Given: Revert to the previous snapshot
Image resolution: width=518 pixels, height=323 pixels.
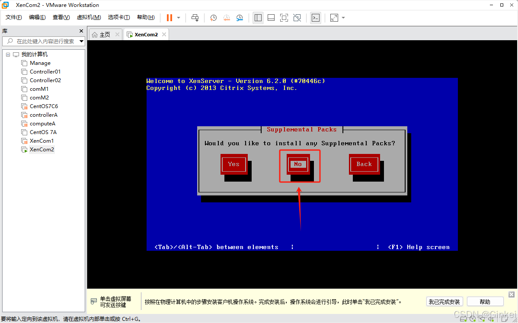Looking at the screenshot, I should pyautogui.click(x=227, y=18).
